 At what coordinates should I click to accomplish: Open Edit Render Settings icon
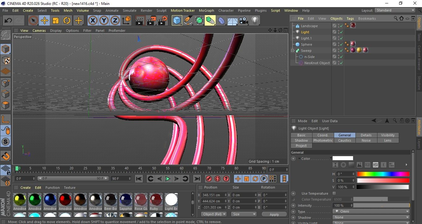(162, 21)
